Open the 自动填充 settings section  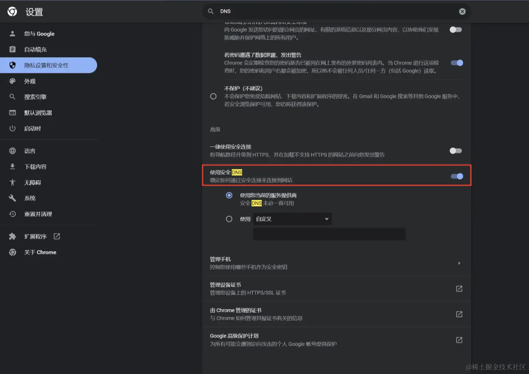(x=49, y=49)
